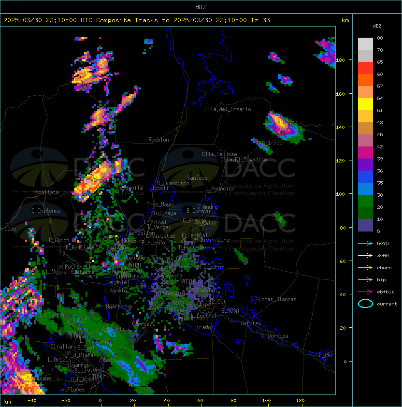Pick the dark orange 57–60 dBZ swatch
This screenshot has height=407, width=402.
click(365, 80)
